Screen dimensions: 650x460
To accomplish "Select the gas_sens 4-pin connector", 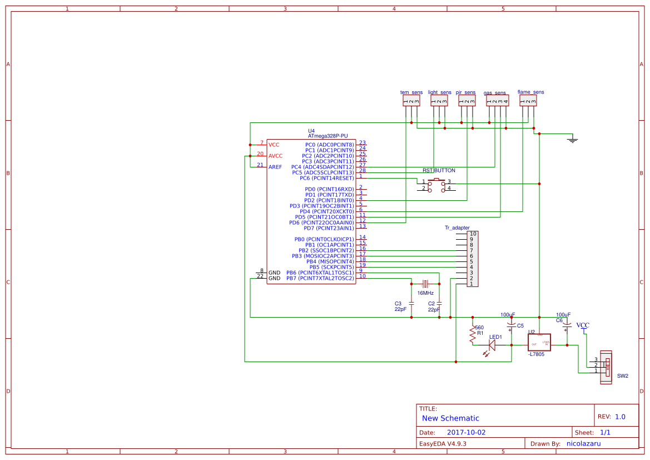I will [497, 100].
